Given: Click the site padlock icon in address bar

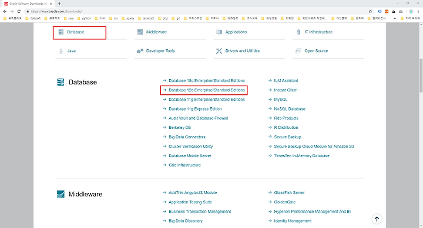Looking at the screenshot, I should (28, 11).
